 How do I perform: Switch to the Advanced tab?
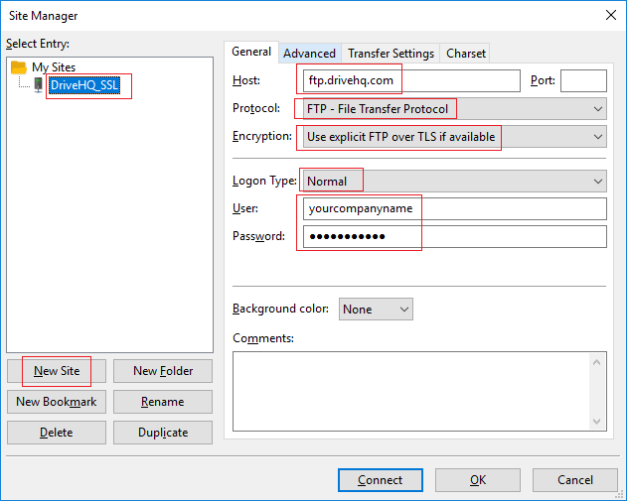coord(309,54)
